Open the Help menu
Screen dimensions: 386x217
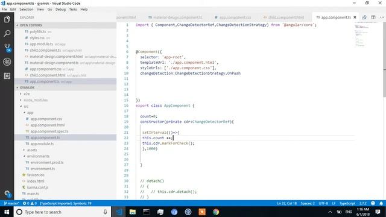(84, 10)
